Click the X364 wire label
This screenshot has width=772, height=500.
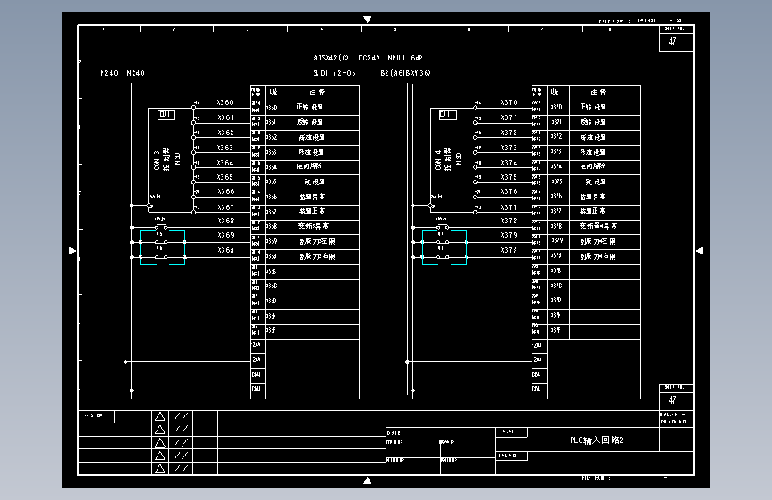point(225,163)
